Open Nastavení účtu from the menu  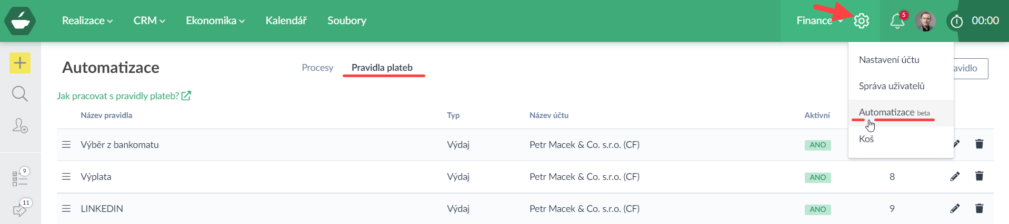889,60
